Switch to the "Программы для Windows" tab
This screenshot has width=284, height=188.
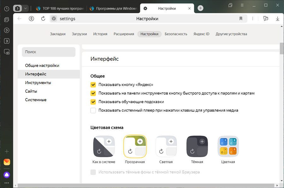tap(114, 8)
